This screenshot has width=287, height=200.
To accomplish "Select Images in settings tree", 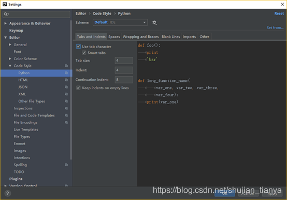I will point(20,151).
